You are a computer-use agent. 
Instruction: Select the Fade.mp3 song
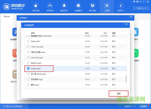28,41
